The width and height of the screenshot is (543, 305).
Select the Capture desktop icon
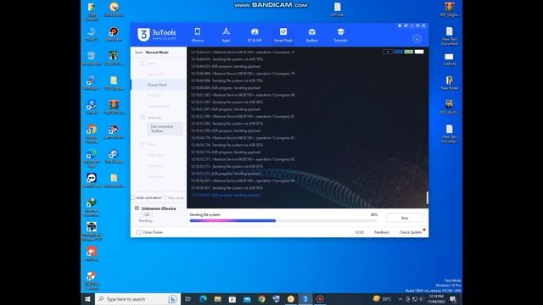449,59
